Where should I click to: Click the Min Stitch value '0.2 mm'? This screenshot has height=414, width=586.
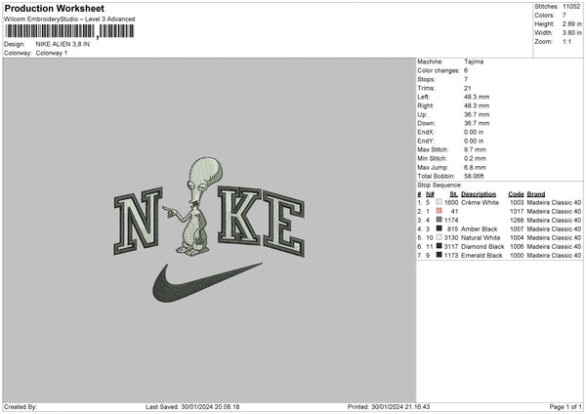[x=475, y=158]
